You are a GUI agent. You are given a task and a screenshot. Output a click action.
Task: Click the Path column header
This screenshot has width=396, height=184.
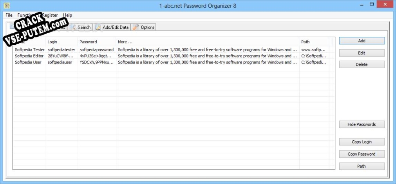click(x=314, y=42)
